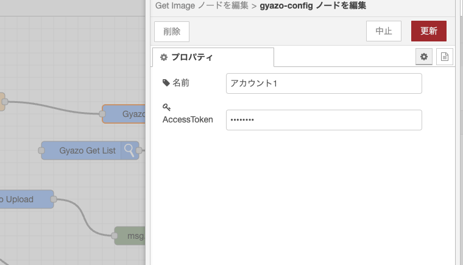
Task: Click the Gyazo Upload node output port
Action: point(54,199)
